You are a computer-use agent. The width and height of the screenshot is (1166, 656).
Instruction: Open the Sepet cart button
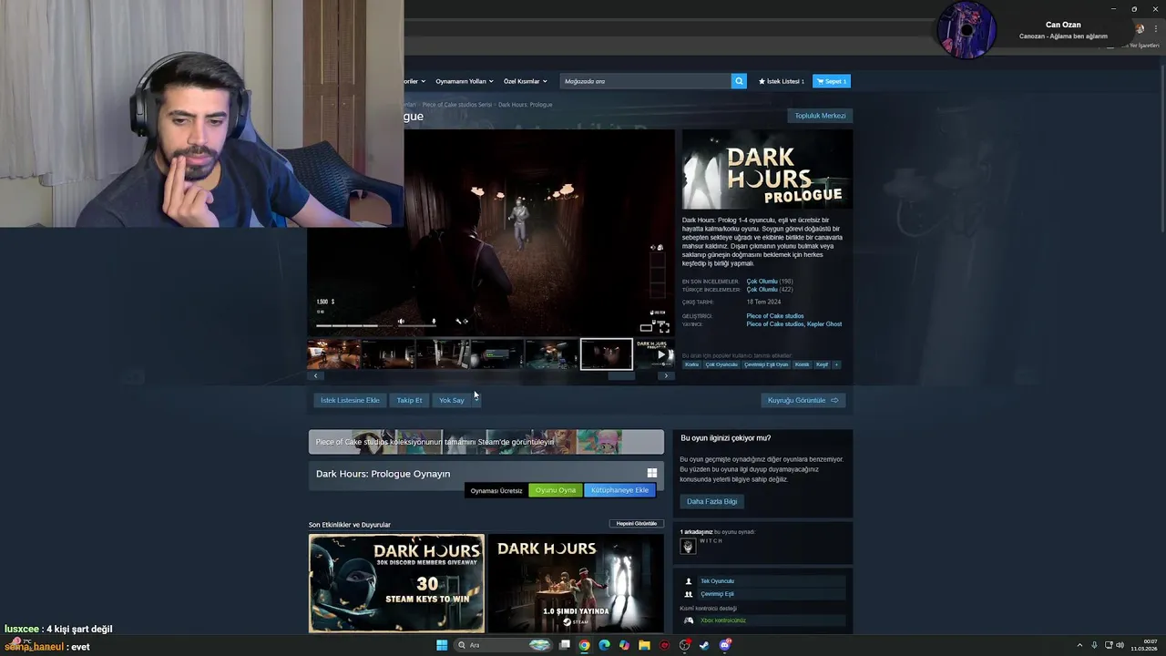(832, 81)
